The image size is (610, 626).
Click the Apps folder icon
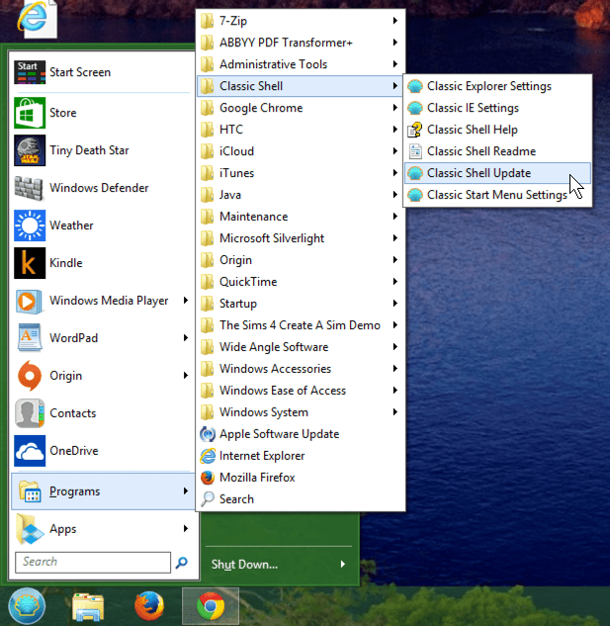[x=30, y=528]
